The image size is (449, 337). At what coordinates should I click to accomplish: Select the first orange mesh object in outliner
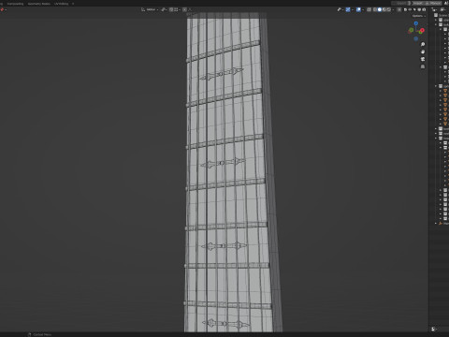point(445,91)
